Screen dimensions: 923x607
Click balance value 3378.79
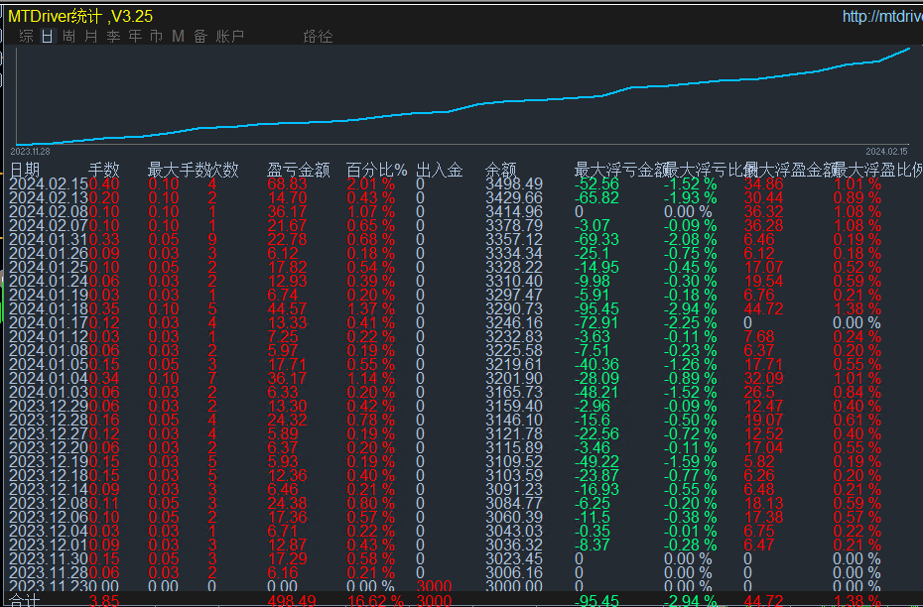pos(513,226)
